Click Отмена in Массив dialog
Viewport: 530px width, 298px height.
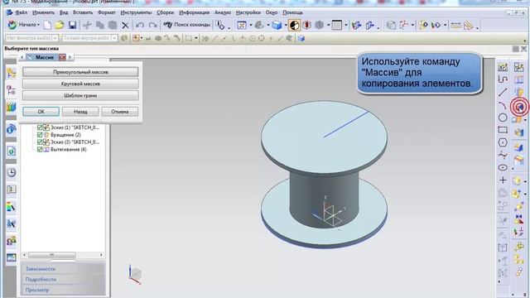119,112
